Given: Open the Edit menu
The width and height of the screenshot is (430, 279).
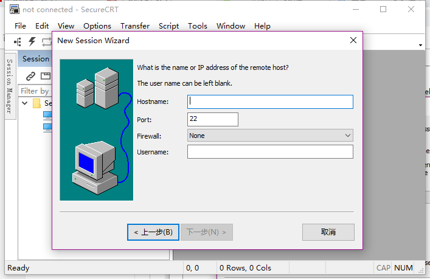Looking at the screenshot, I should 42,26.
